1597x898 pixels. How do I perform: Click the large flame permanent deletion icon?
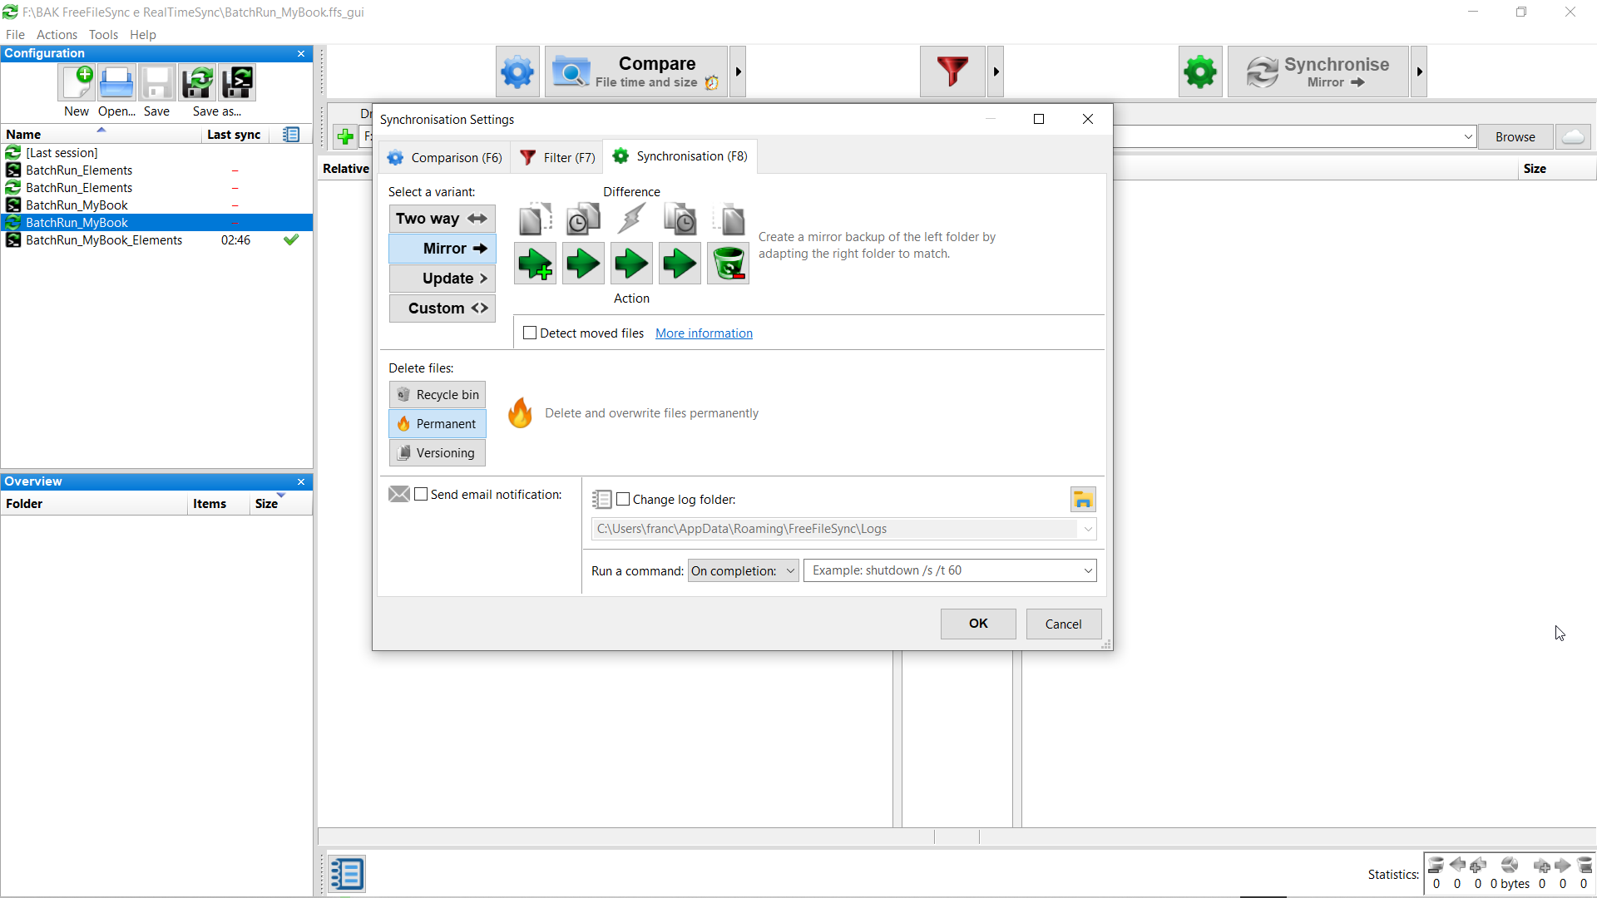click(521, 412)
